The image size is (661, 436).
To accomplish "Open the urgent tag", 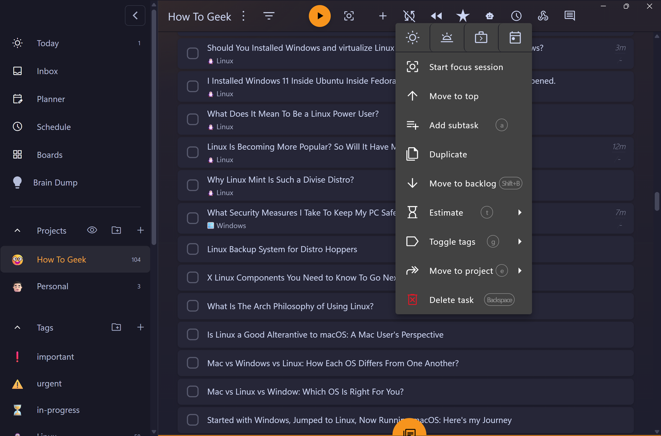I will (x=75, y=384).
